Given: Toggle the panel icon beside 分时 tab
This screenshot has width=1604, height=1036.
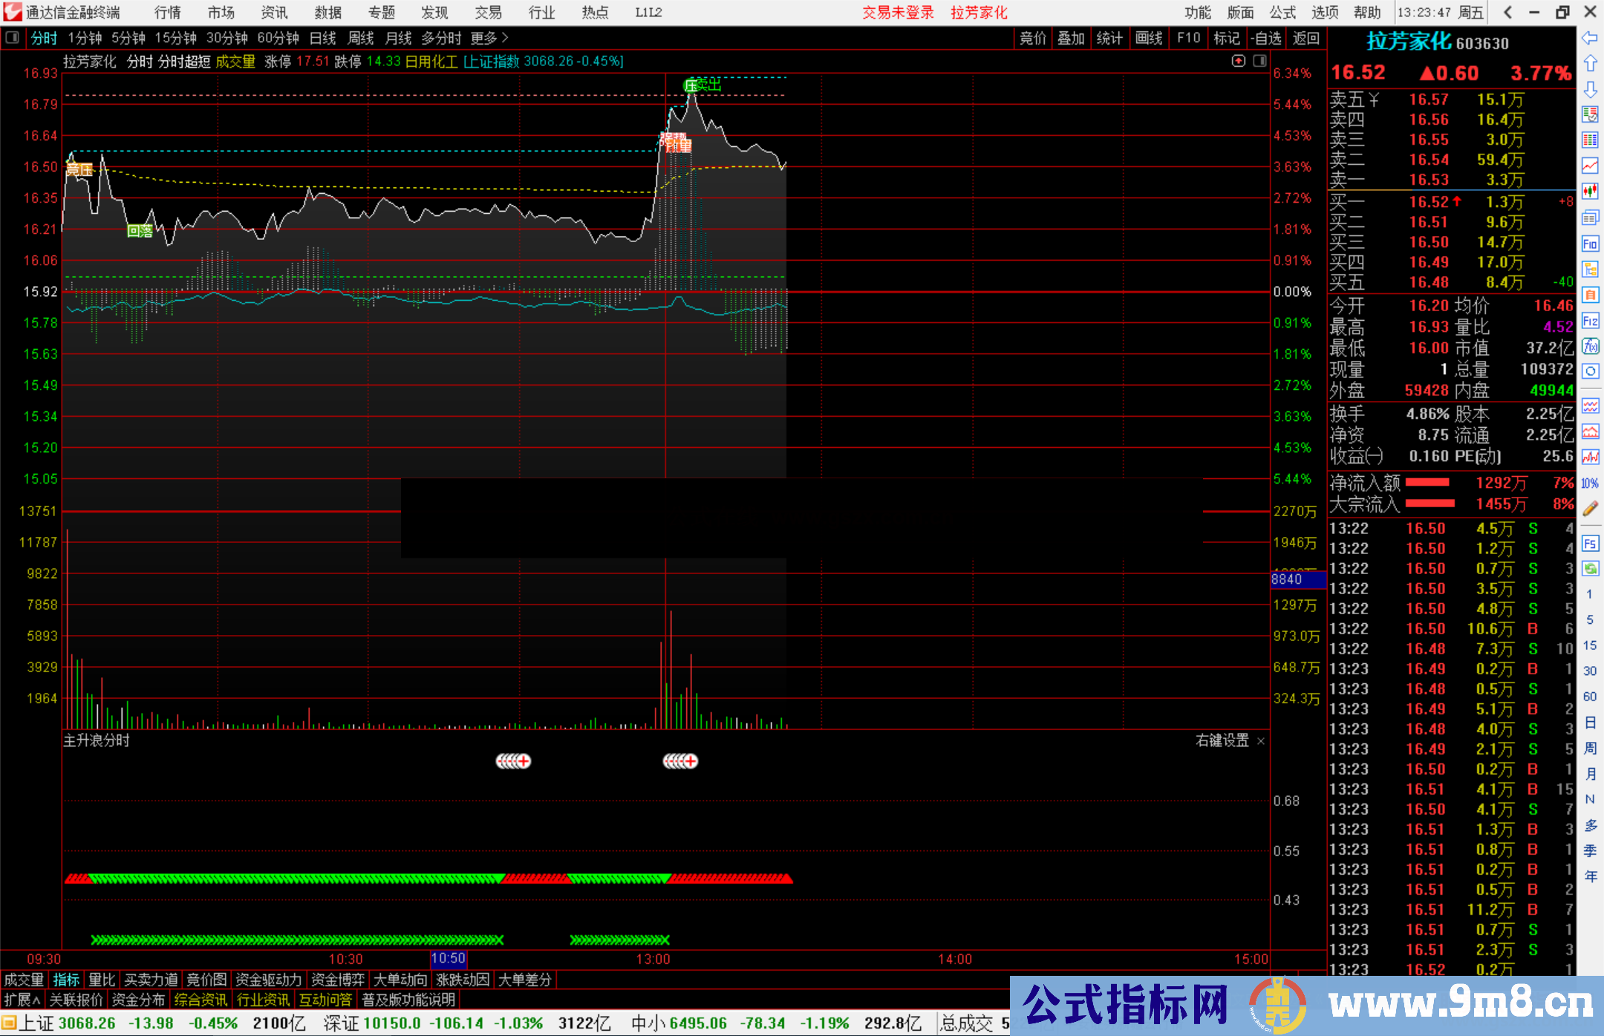Looking at the screenshot, I should (13, 37).
